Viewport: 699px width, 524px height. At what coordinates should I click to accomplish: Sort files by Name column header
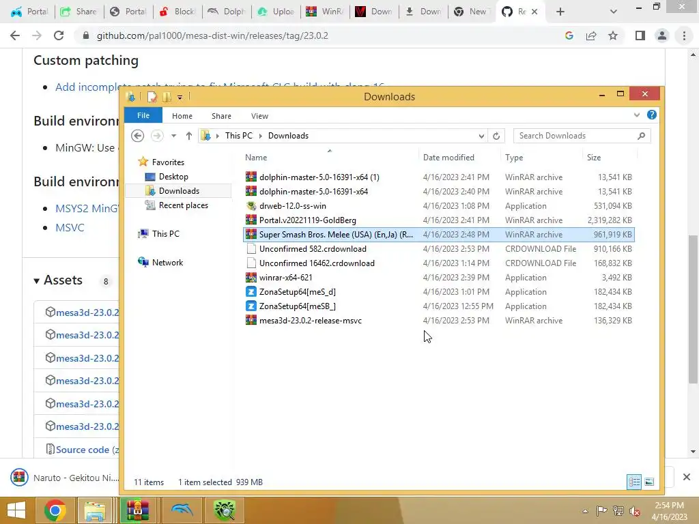click(x=256, y=158)
